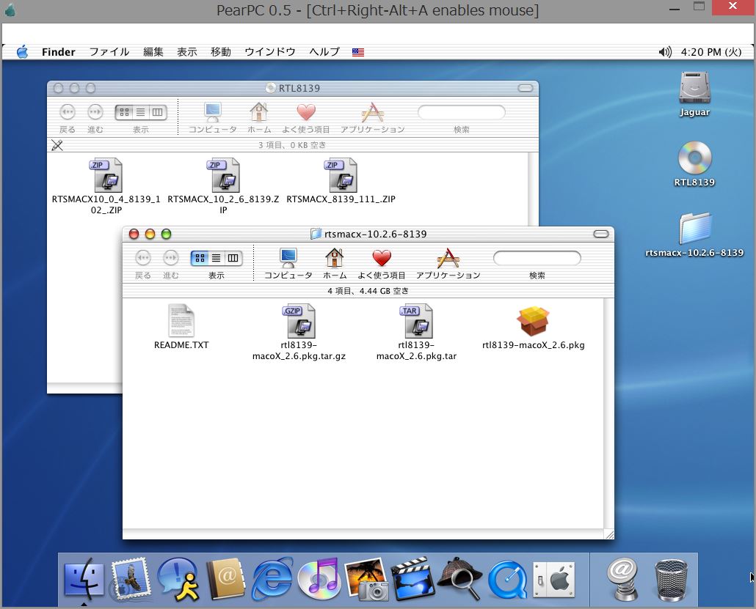Click the folder proxy icon in rtsmacx-10.2.6-8139 title
The image size is (756, 609).
coord(316,234)
